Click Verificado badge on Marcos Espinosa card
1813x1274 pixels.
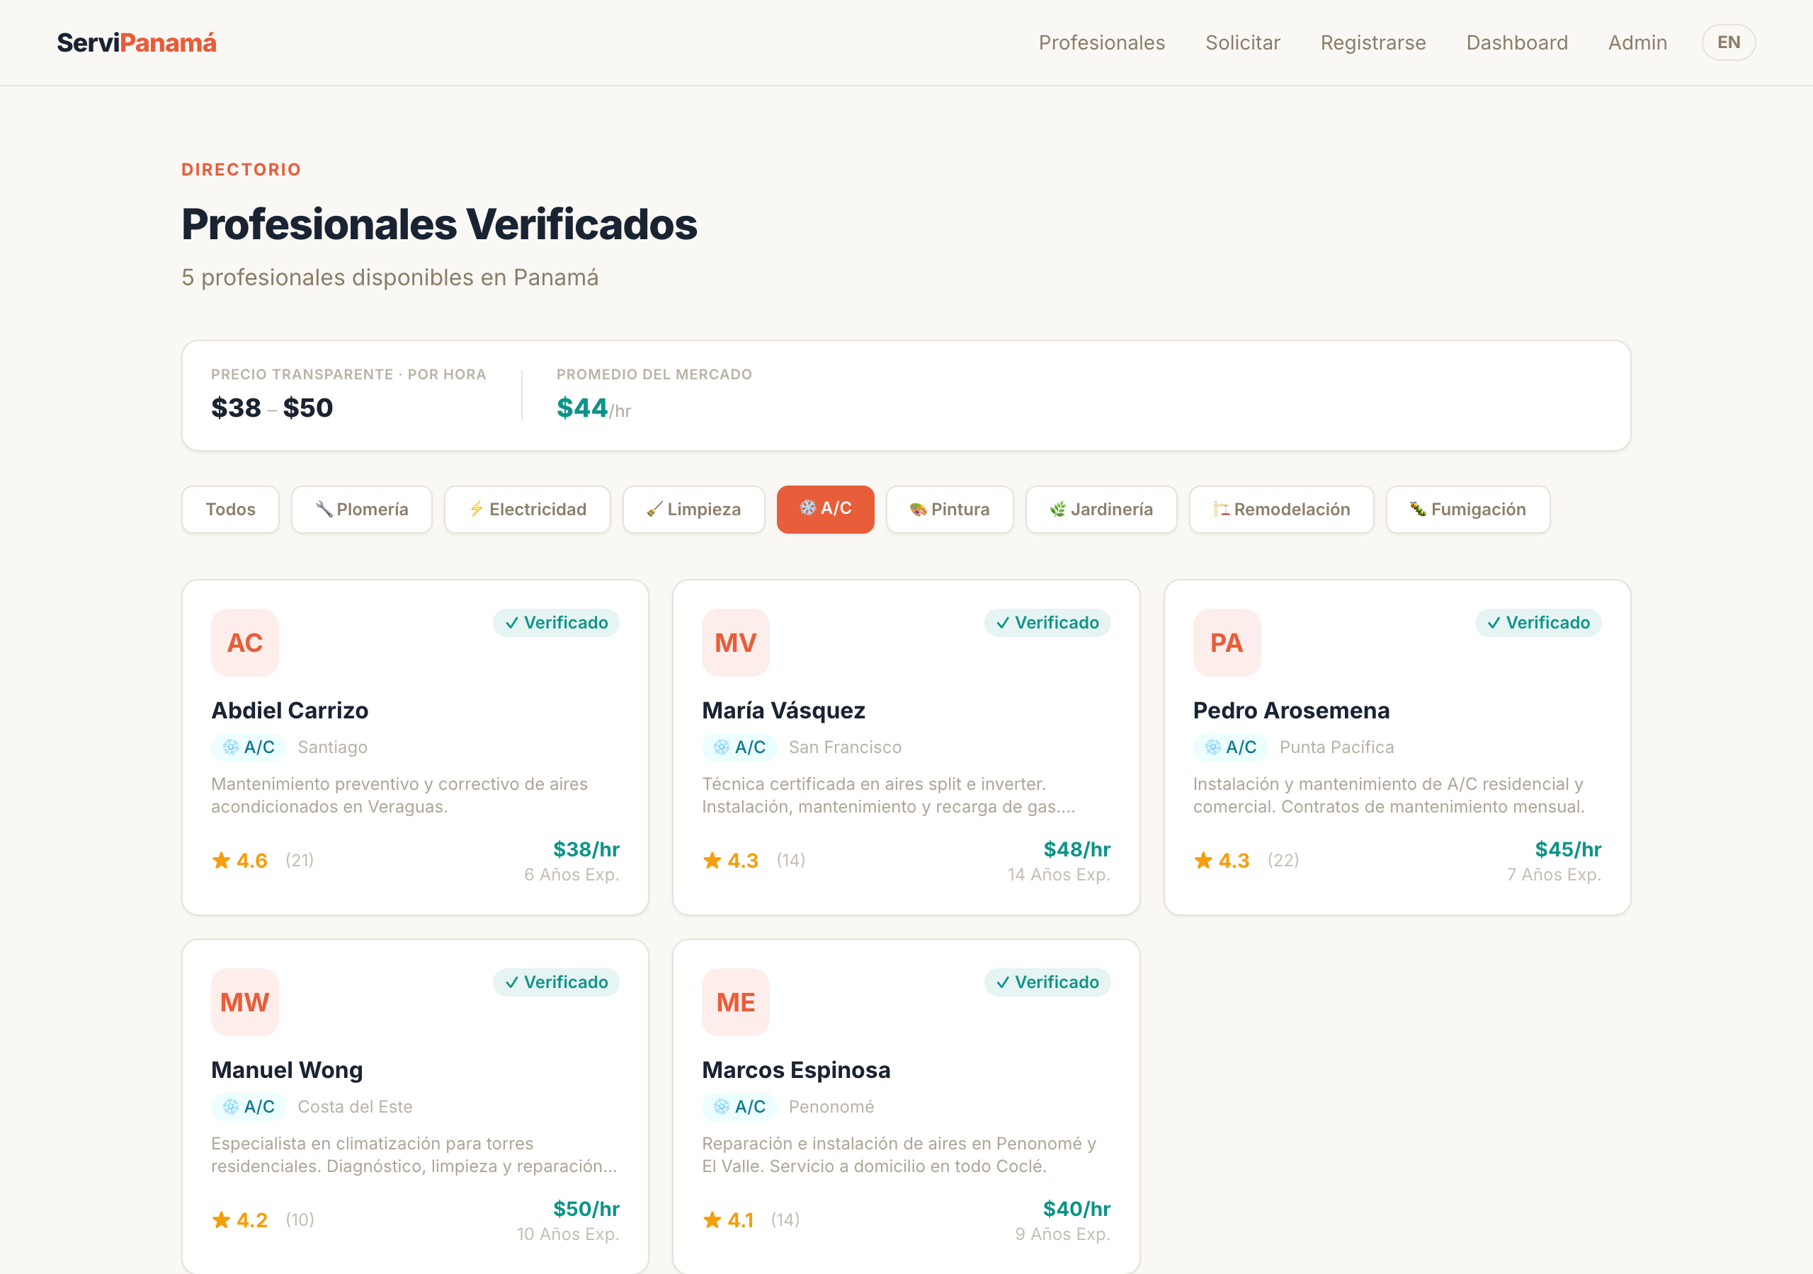click(1047, 982)
